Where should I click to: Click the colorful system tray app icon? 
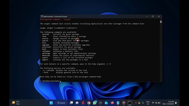pos(139,103)
